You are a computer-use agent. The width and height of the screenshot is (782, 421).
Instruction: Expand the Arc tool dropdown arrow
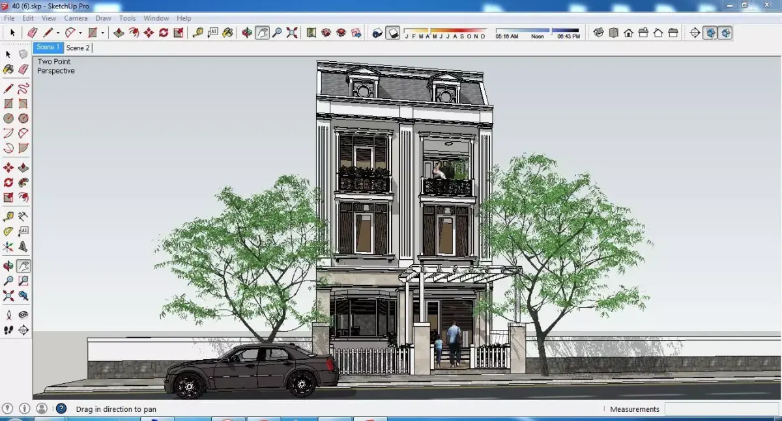click(80, 33)
